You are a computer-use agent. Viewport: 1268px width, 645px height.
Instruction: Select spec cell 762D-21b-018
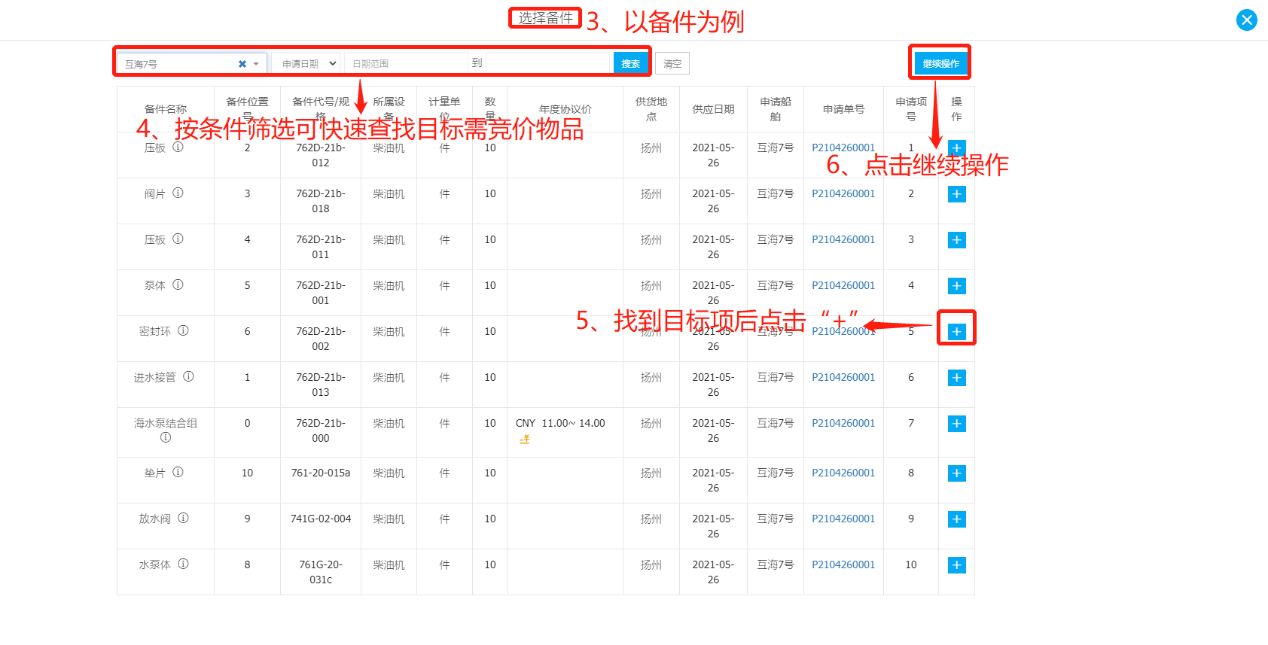click(x=321, y=201)
